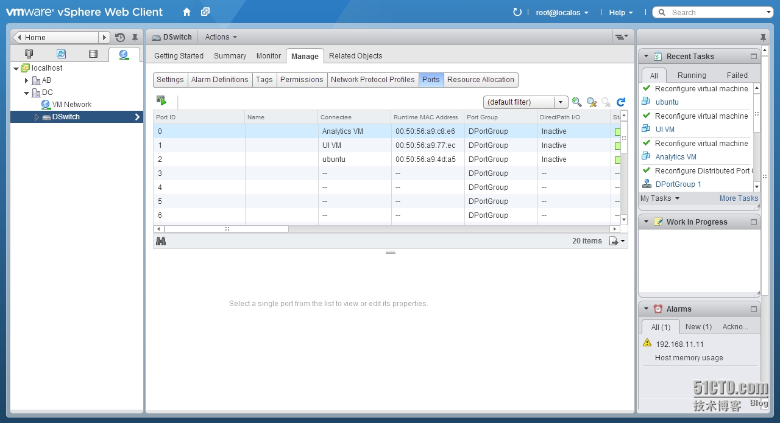Image resolution: width=780 pixels, height=423 pixels.
Task: Open the Analytics VM task link
Action: coord(676,157)
